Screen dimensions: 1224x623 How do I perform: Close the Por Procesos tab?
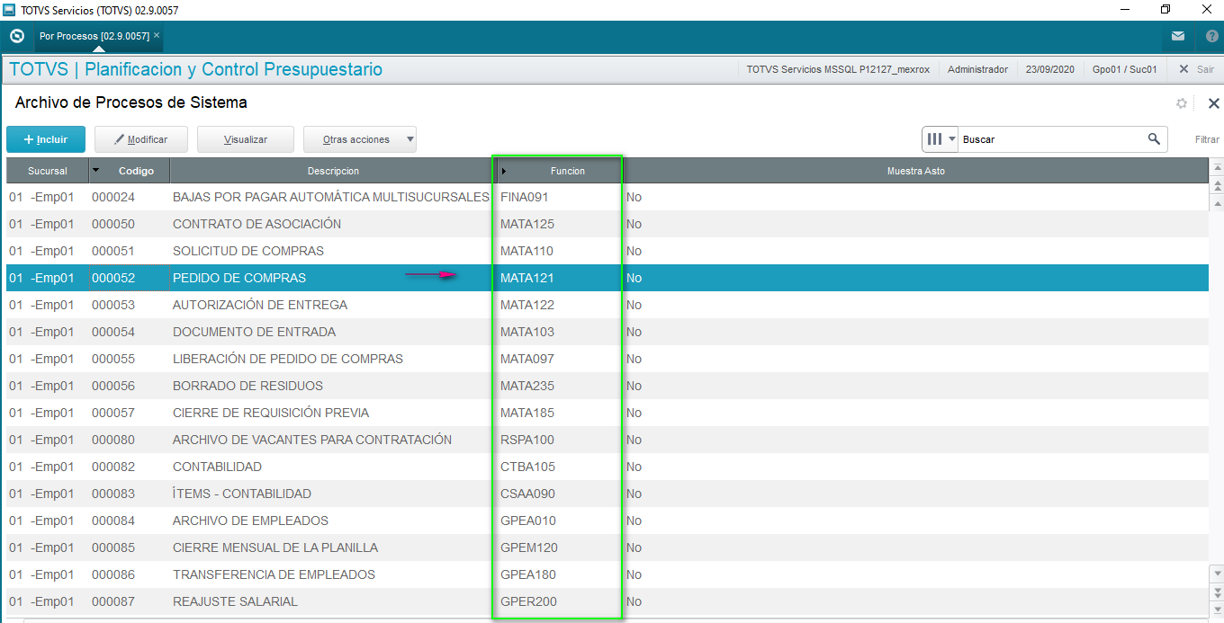tap(157, 35)
